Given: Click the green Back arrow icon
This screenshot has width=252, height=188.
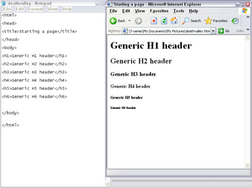Looking at the screenshot, I should [113, 21].
